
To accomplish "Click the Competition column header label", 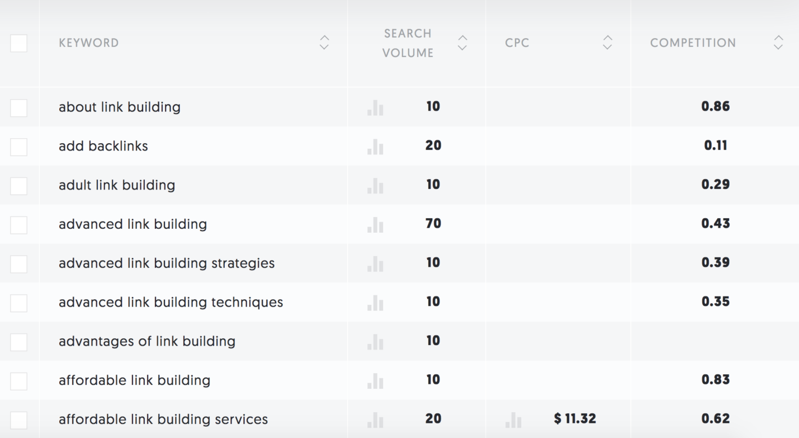I will 693,43.
